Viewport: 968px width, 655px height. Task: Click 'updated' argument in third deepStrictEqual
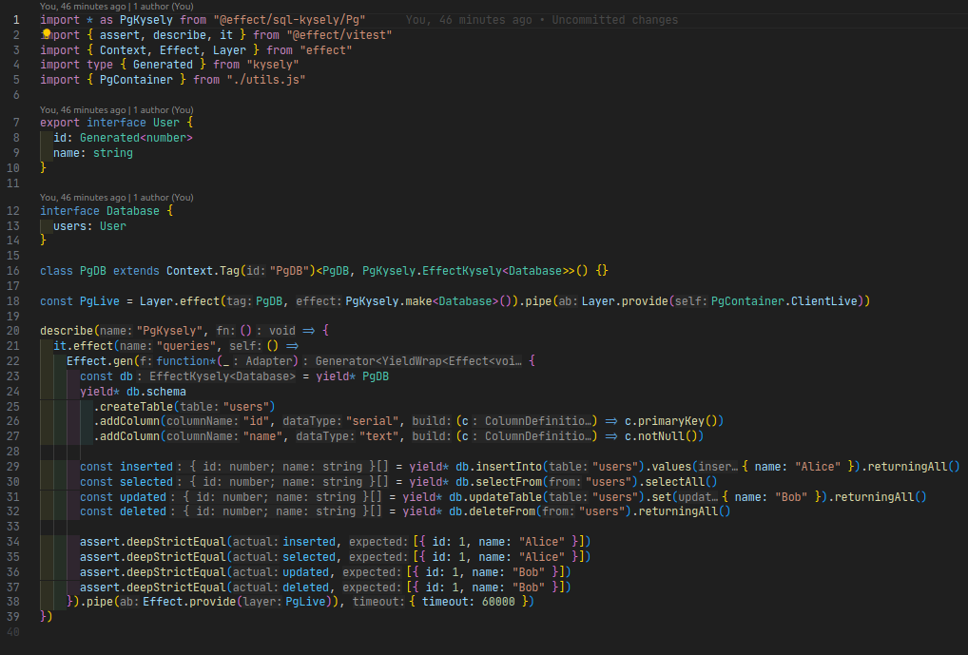click(306, 572)
